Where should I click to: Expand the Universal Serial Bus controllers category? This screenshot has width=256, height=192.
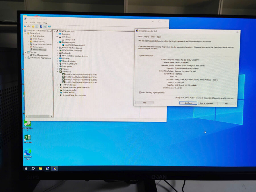(58, 95)
